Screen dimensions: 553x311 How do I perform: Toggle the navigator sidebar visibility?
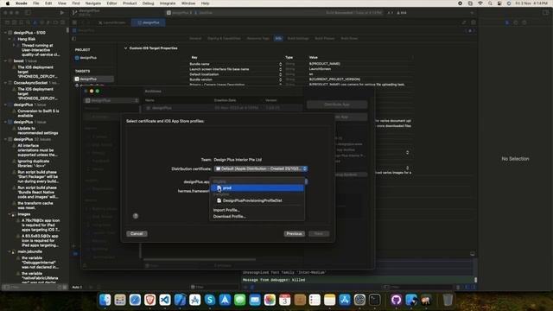pos(28,13)
